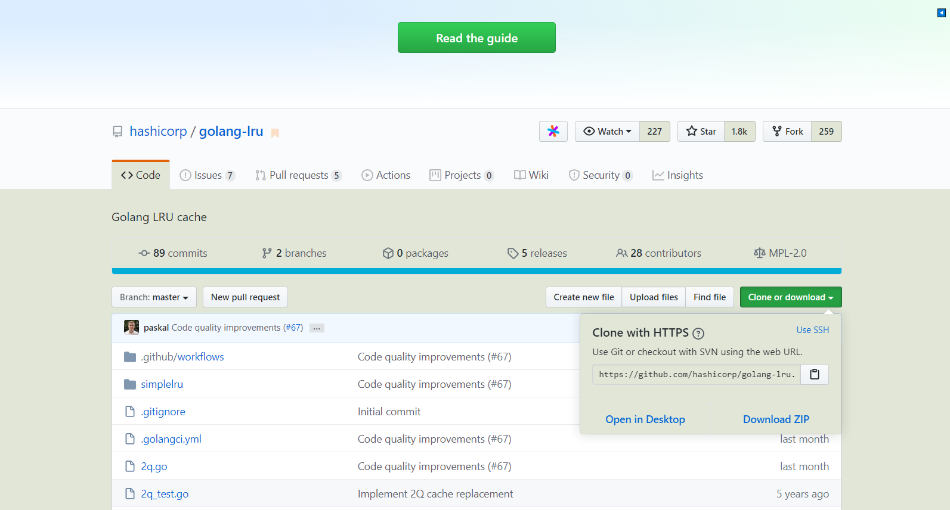Click paskal's avatar thumbnail
This screenshot has height=510, width=950.
point(131,327)
